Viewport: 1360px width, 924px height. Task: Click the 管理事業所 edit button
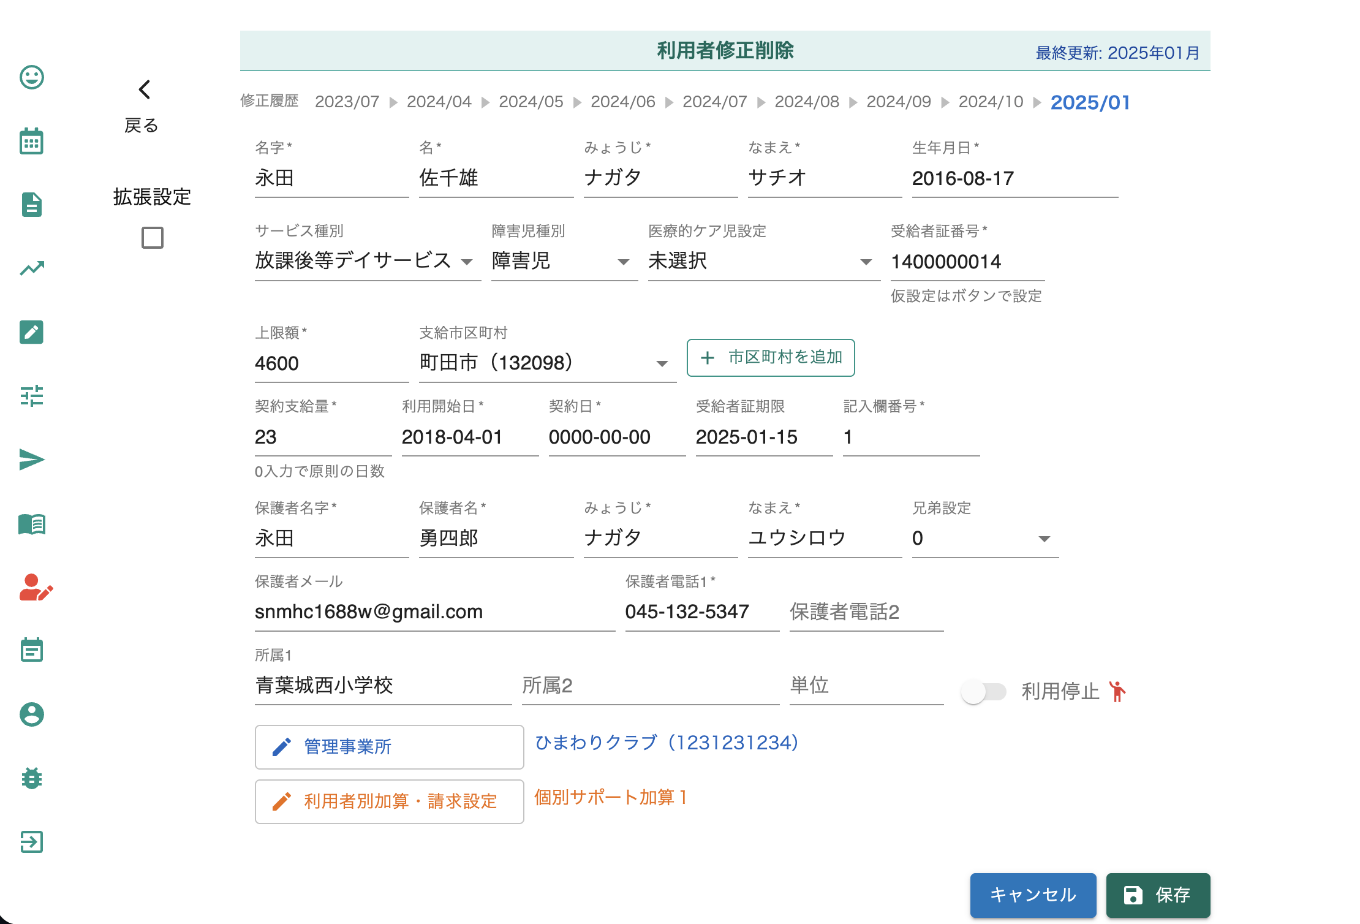390,747
